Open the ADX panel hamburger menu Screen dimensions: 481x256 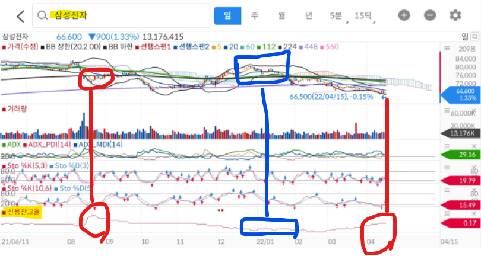447,146
